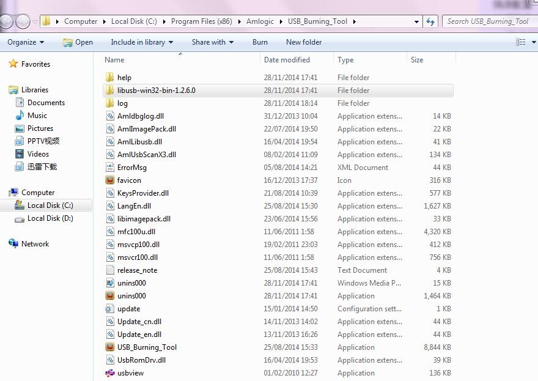Select Local Disk (D:) in navigation pane
Screen dimensions: 538x381
(x=51, y=218)
